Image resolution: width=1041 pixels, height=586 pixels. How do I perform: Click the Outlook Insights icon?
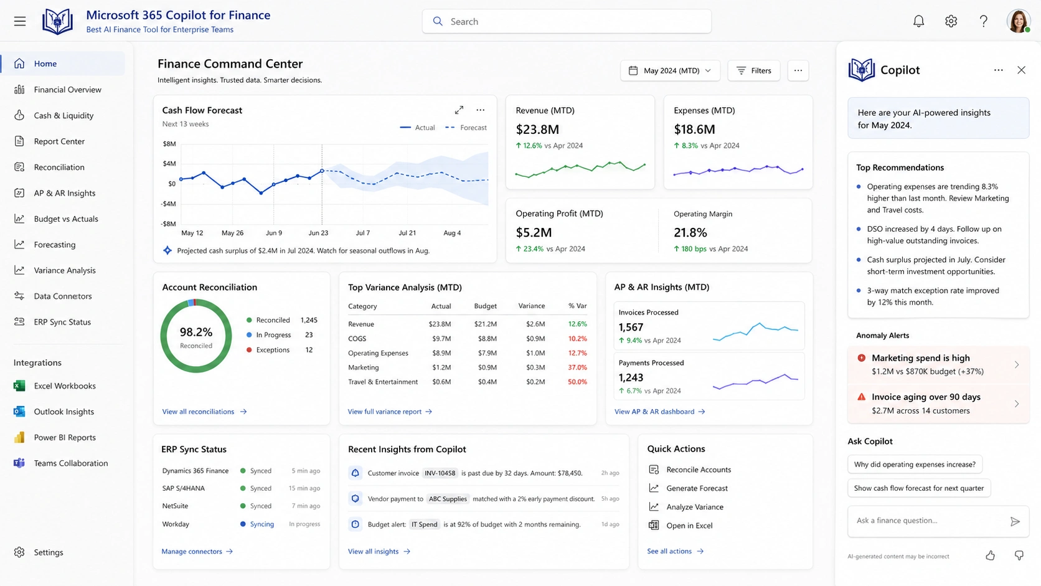pyautogui.click(x=19, y=412)
